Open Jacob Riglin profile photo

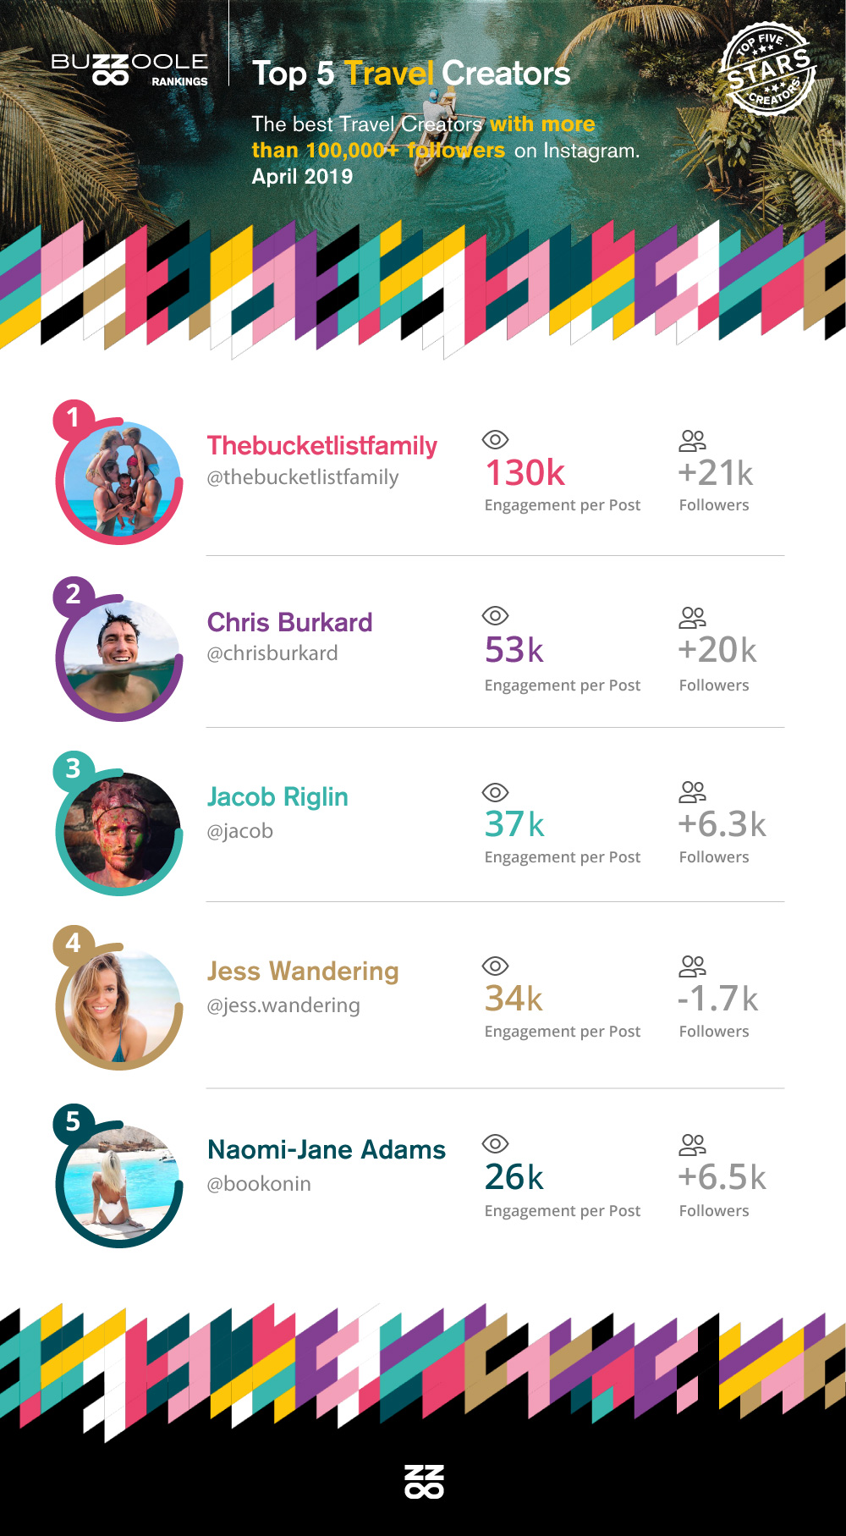(x=120, y=834)
